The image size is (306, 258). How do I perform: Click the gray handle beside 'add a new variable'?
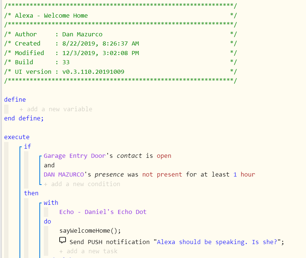tap(6, 109)
